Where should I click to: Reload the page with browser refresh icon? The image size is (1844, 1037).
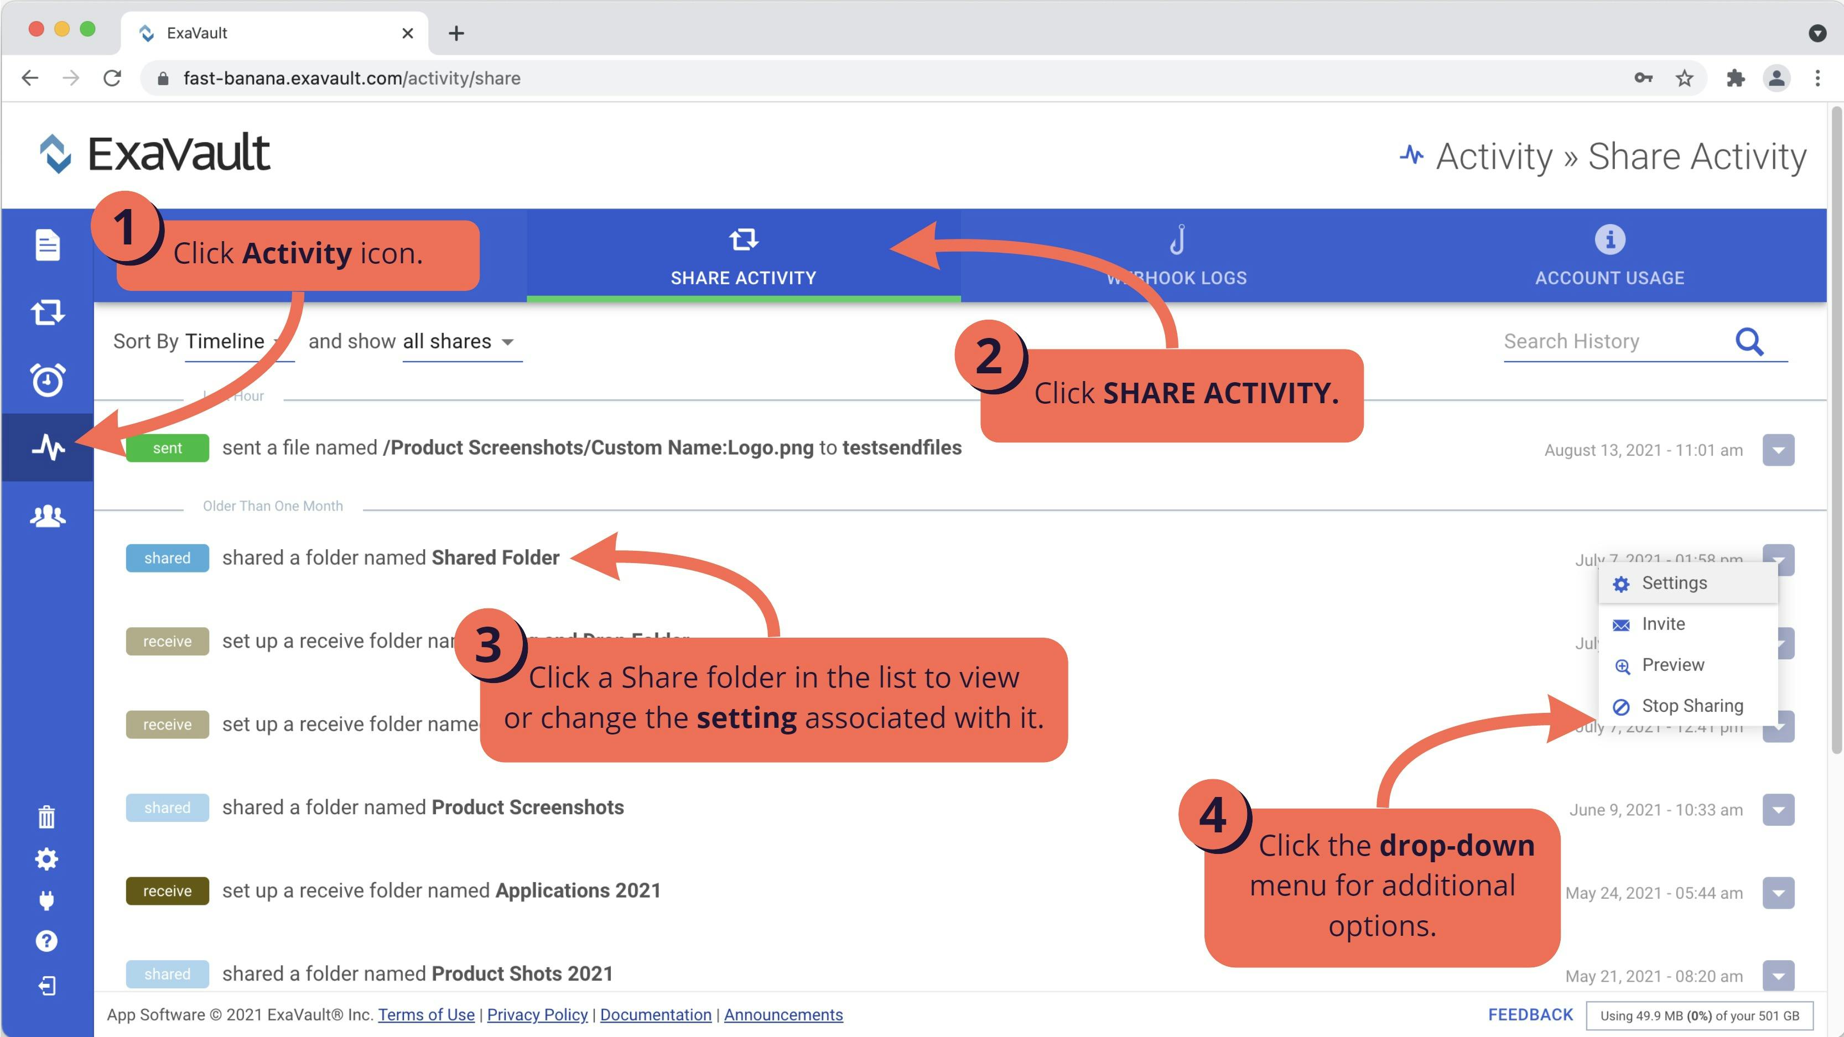point(112,78)
